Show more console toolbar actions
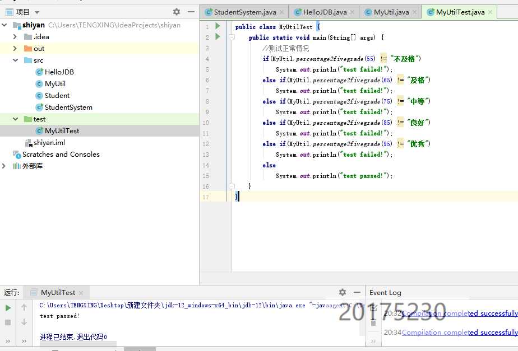This screenshot has height=351, width=518. point(24,341)
